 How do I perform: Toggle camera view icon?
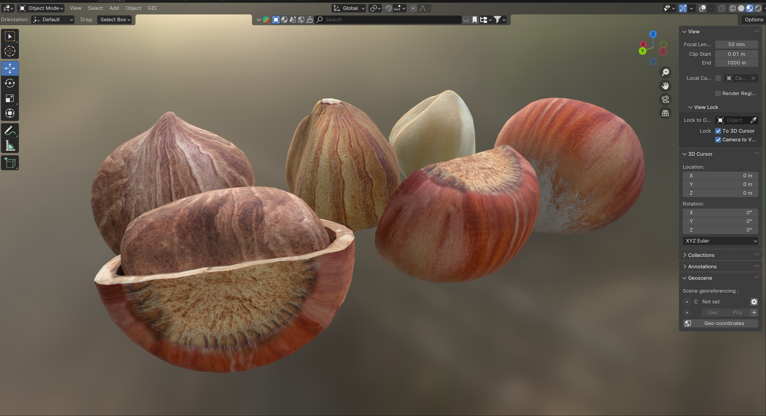pyautogui.click(x=665, y=99)
